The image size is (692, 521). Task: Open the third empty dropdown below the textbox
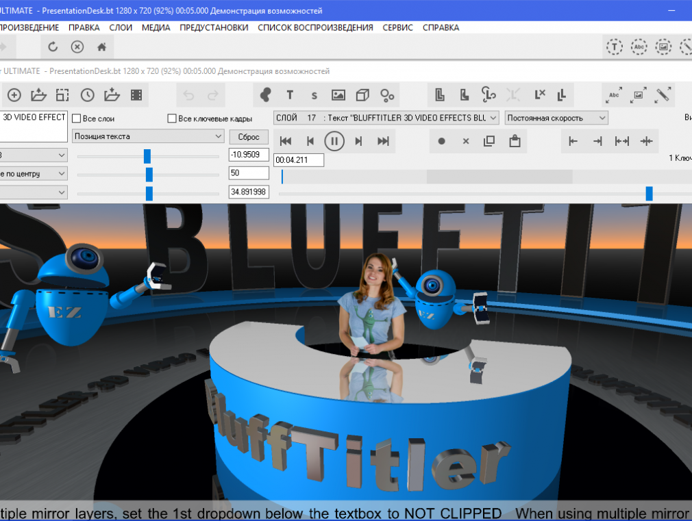(x=34, y=192)
